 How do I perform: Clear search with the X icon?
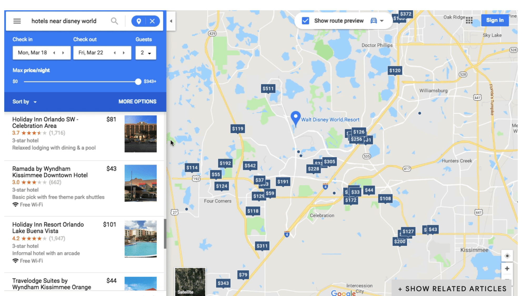[x=152, y=21]
